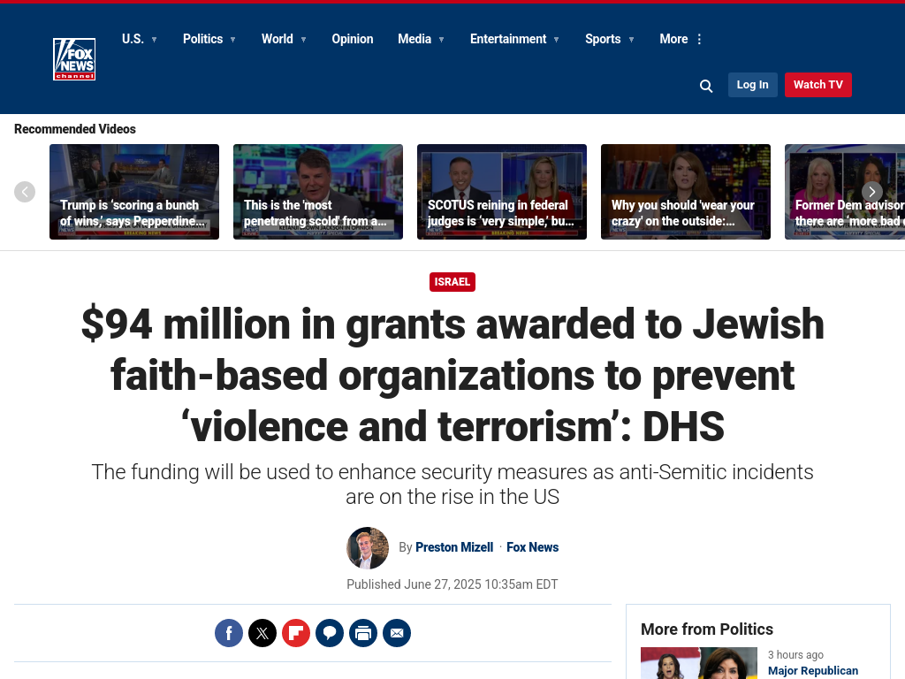Open the Media section menu

(x=414, y=39)
